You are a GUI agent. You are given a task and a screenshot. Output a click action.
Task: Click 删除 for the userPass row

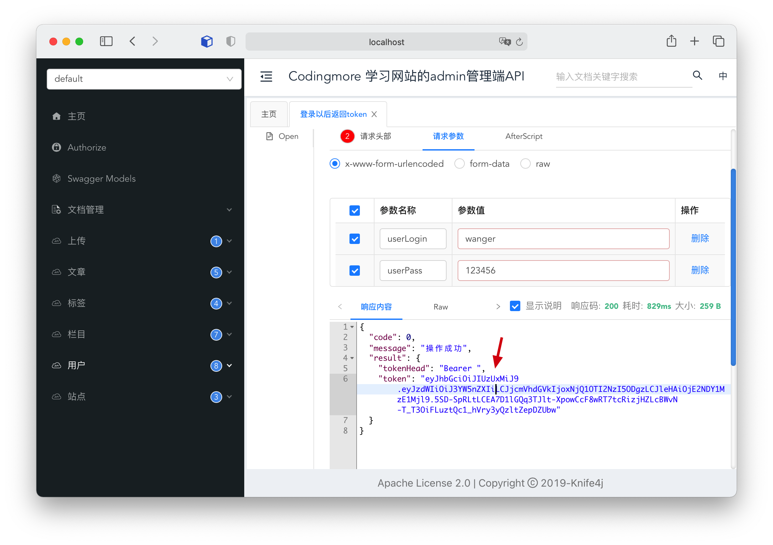(700, 270)
